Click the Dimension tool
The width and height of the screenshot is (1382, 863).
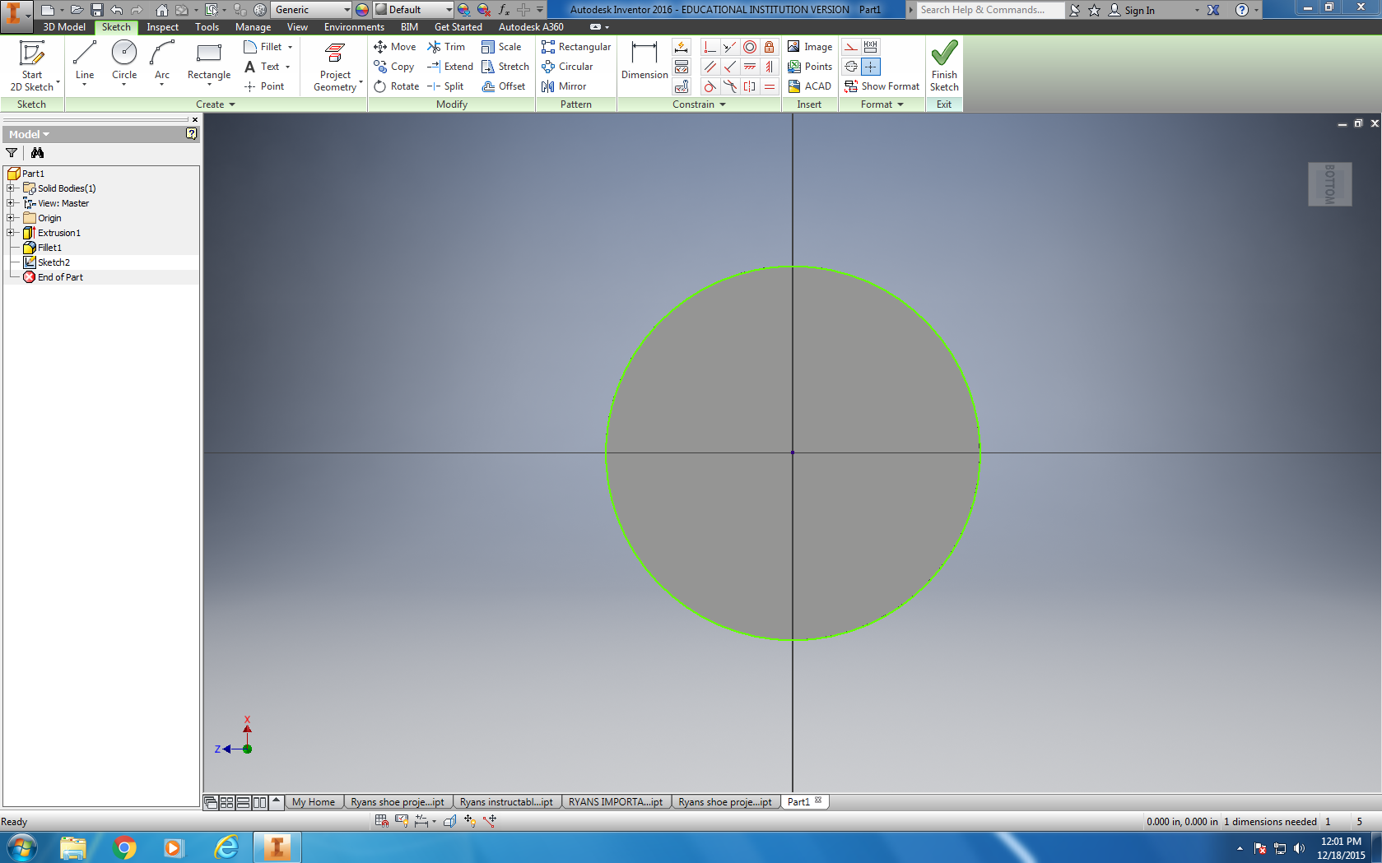(x=644, y=61)
